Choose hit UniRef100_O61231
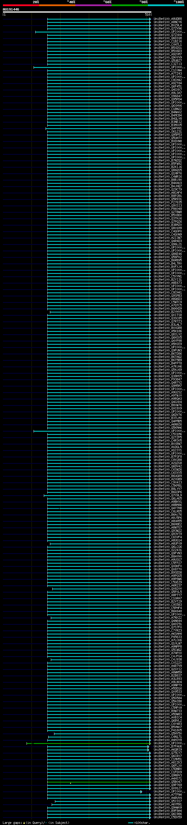This screenshot has width=187, height=825. point(168,132)
